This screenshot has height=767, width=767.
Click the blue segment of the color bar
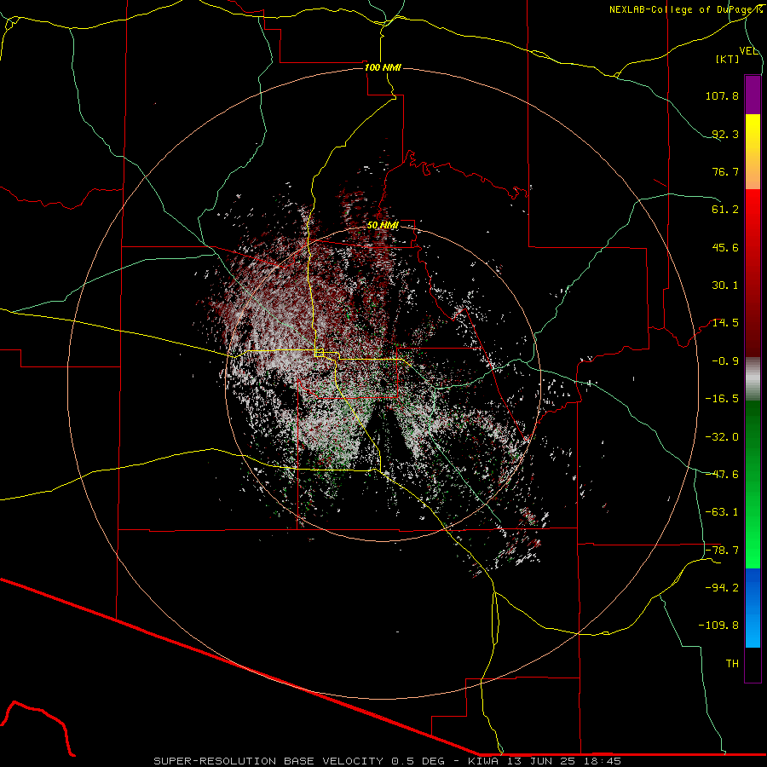pyautogui.click(x=753, y=608)
